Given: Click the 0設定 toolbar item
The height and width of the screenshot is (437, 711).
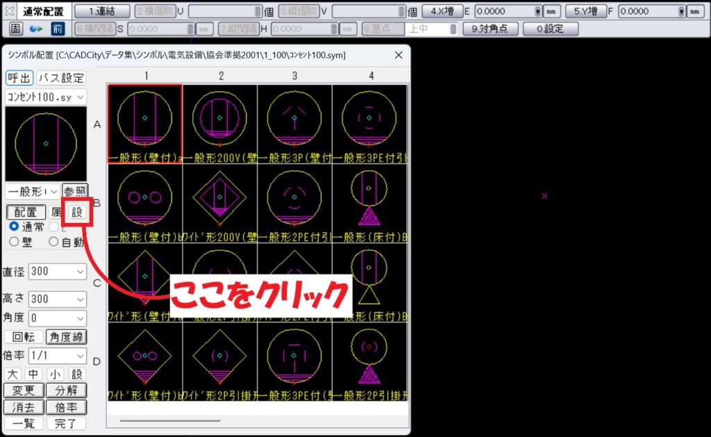Looking at the screenshot, I should tap(551, 28).
